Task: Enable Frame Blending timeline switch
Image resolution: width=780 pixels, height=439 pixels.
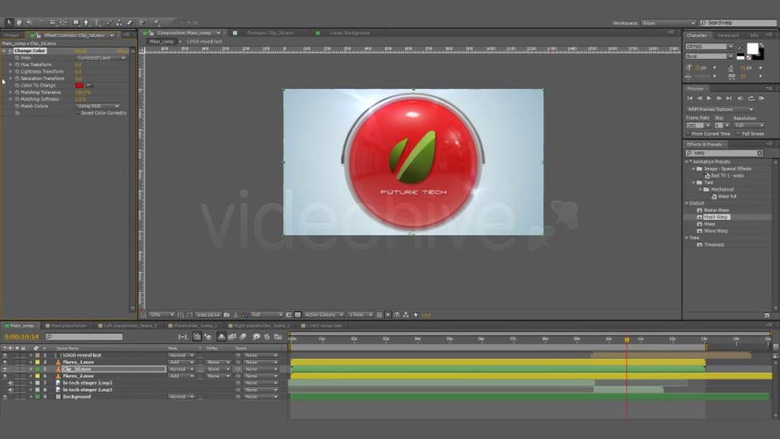Action: (x=232, y=336)
